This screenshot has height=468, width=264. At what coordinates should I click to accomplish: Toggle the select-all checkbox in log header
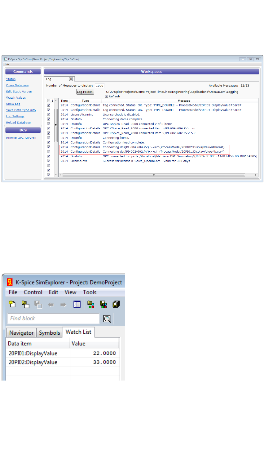click(x=49, y=100)
